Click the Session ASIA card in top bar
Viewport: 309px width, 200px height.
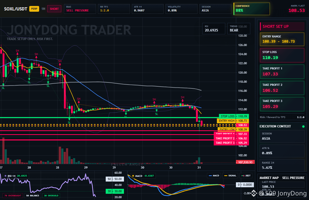click(x=215, y=9)
